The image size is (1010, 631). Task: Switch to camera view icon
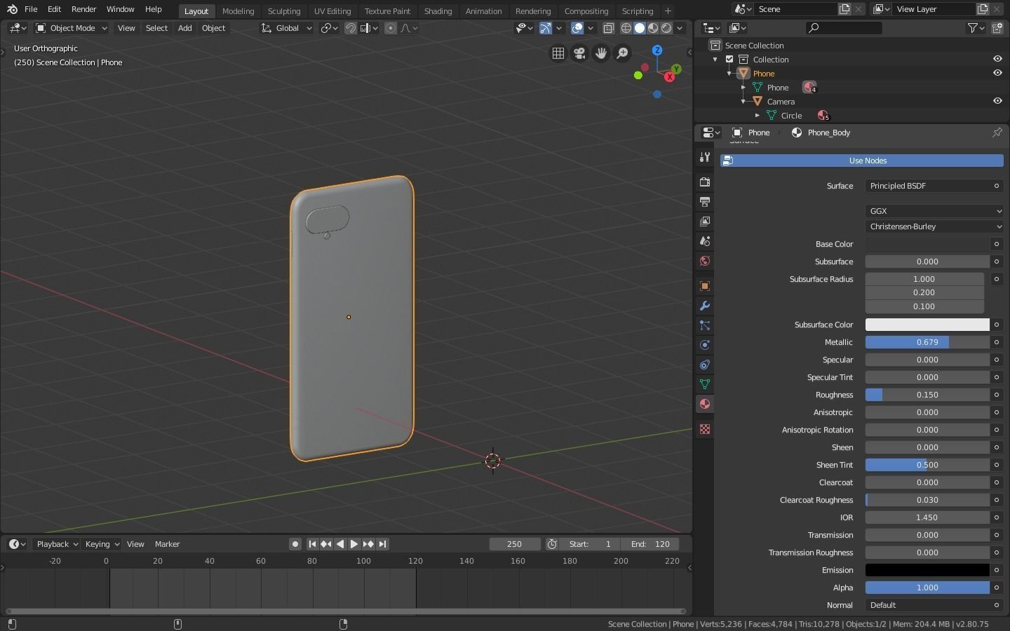tap(579, 53)
